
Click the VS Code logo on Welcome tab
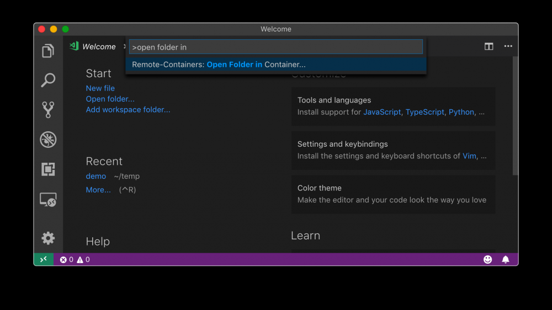(74, 46)
